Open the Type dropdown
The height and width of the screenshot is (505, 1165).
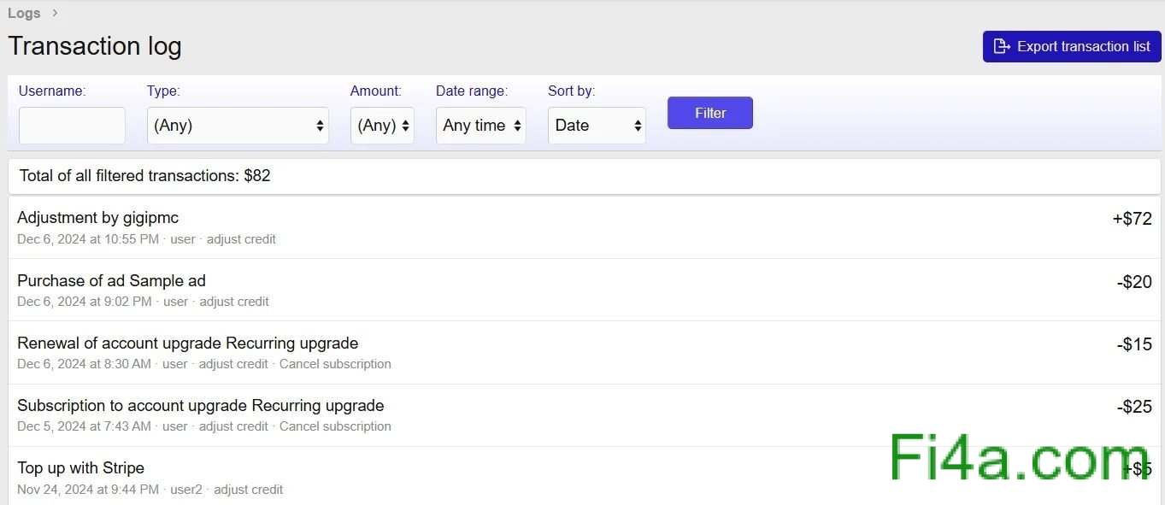[x=238, y=126]
